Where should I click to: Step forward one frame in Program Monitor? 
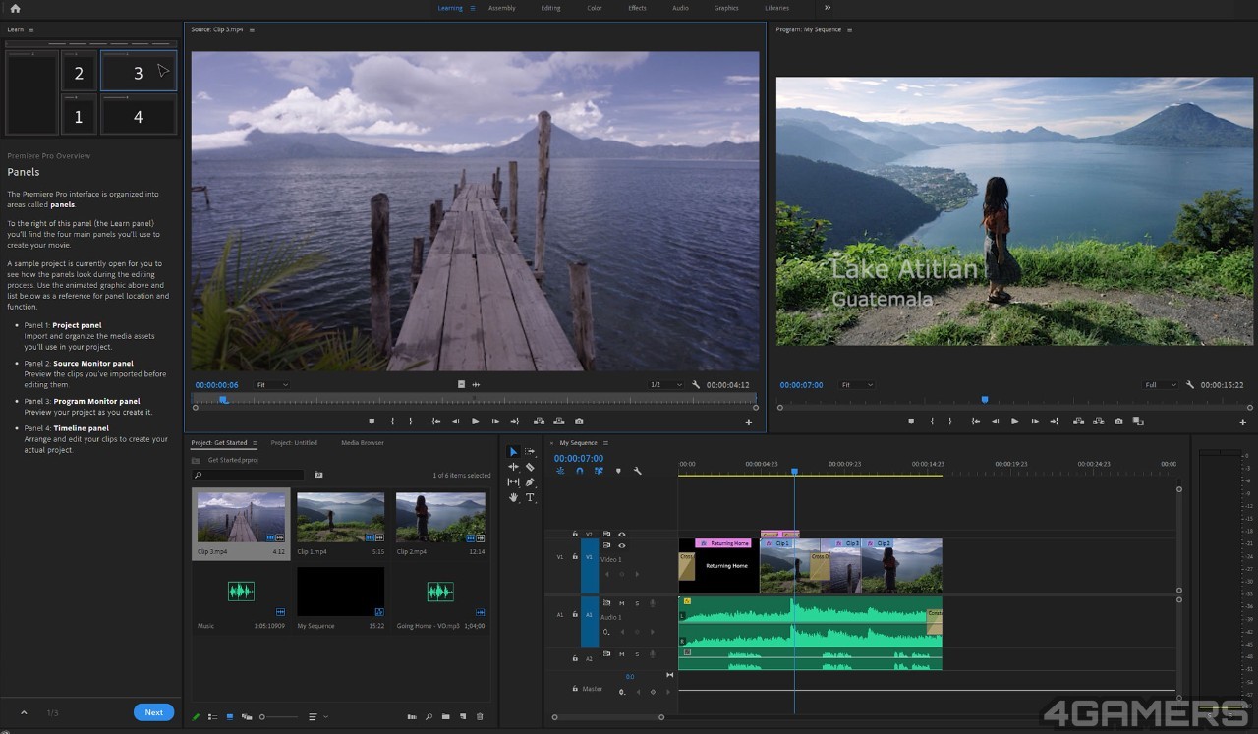pyautogui.click(x=1035, y=422)
